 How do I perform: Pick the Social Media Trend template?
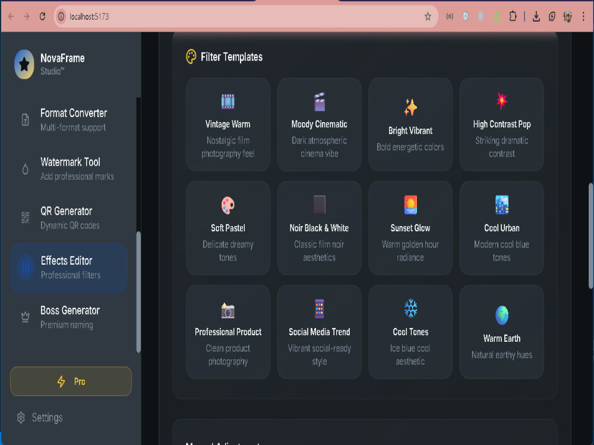[x=320, y=332]
